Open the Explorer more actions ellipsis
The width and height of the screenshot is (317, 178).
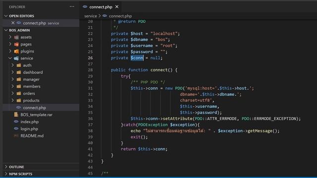pyautogui.click(x=72, y=6)
